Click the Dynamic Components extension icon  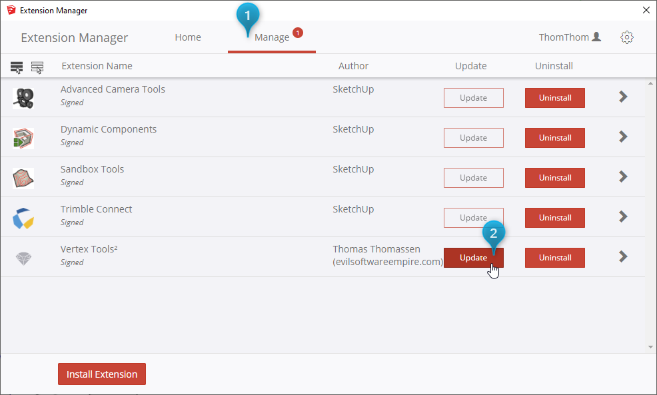[24, 138]
